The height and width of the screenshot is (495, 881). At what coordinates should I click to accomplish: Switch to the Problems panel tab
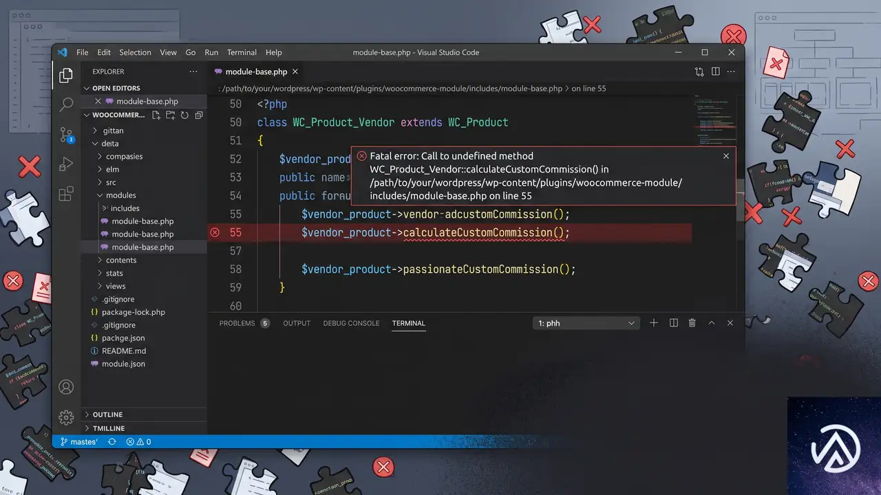click(244, 323)
